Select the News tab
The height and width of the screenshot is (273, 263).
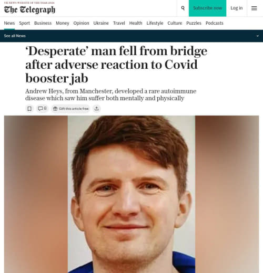(x=9, y=23)
